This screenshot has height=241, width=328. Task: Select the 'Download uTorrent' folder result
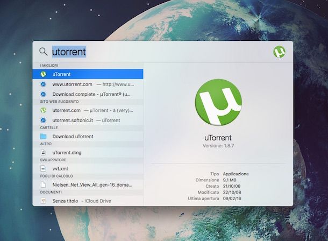(x=88, y=137)
